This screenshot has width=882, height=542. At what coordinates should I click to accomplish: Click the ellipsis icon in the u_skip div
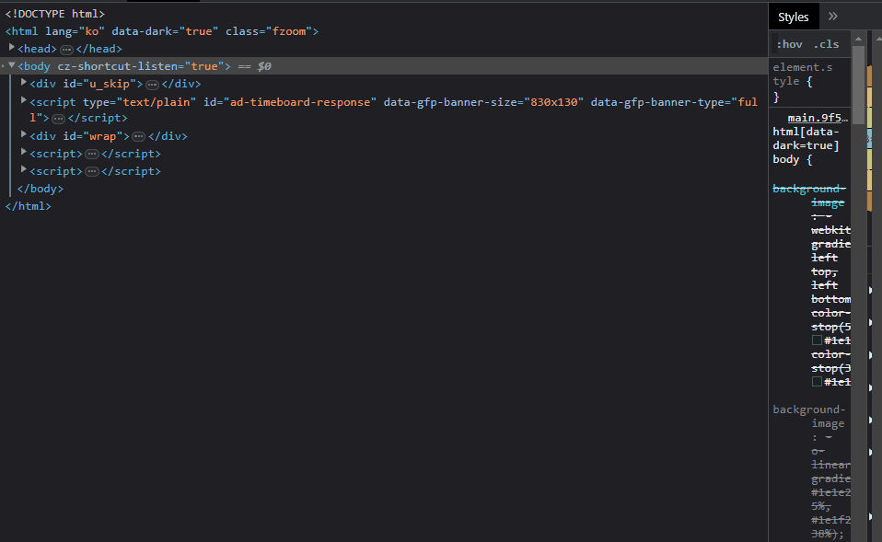(152, 84)
